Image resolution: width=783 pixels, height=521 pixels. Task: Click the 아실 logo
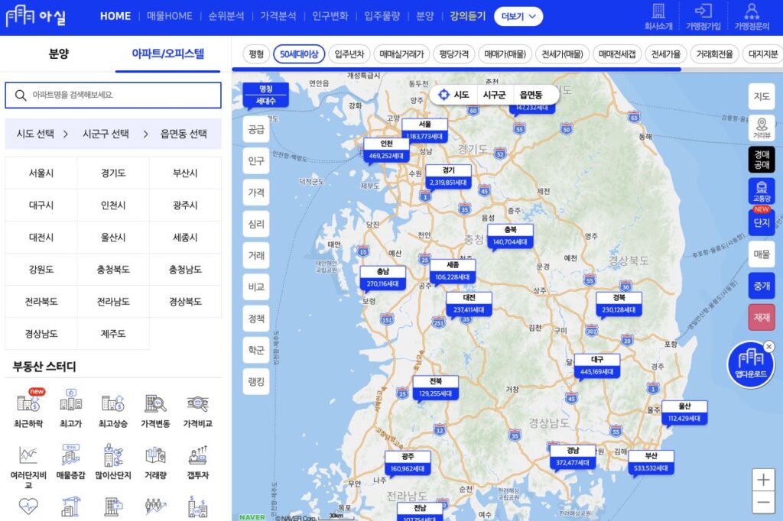pos(36,17)
